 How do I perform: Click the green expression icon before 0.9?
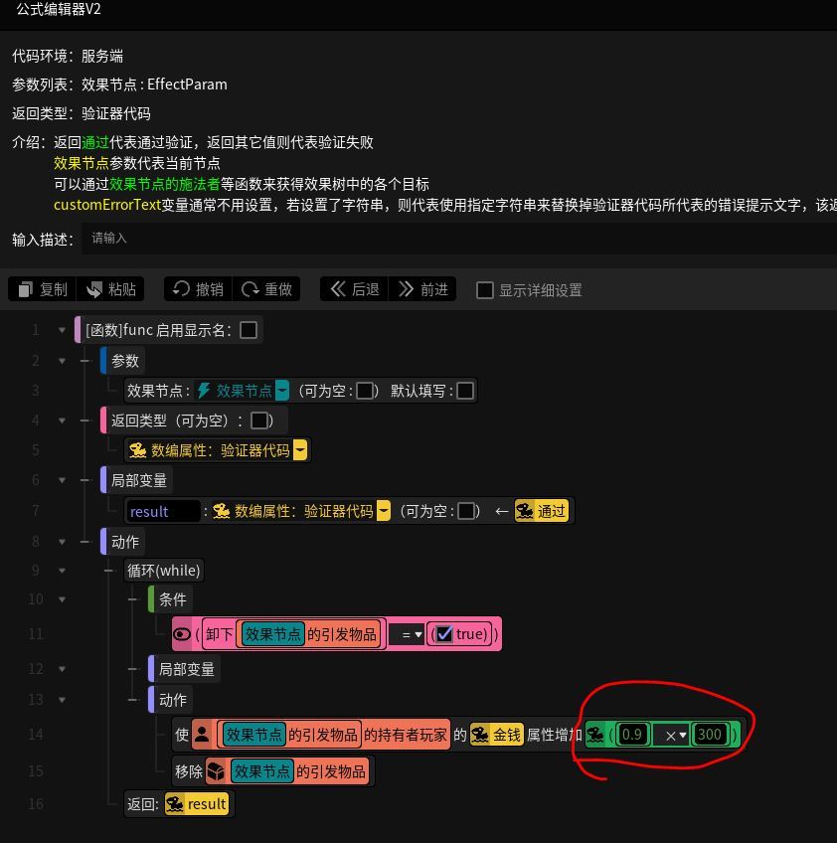(x=595, y=735)
